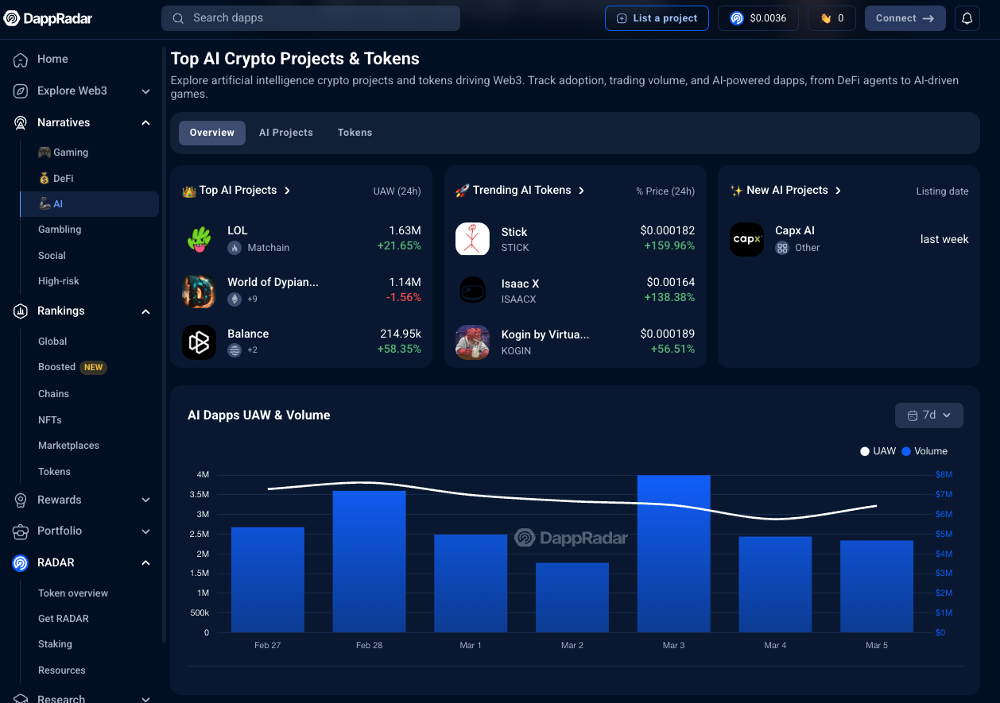The image size is (1000, 703).
Task: Click the Mar 2 volume bar
Action: coord(572,598)
